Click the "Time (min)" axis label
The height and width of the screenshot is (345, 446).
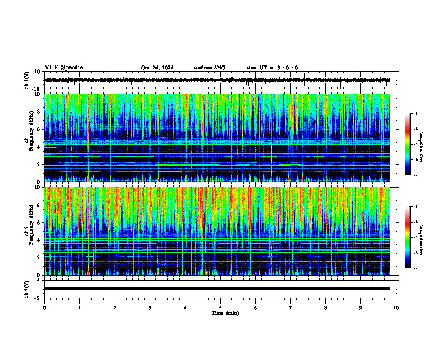[225, 313]
